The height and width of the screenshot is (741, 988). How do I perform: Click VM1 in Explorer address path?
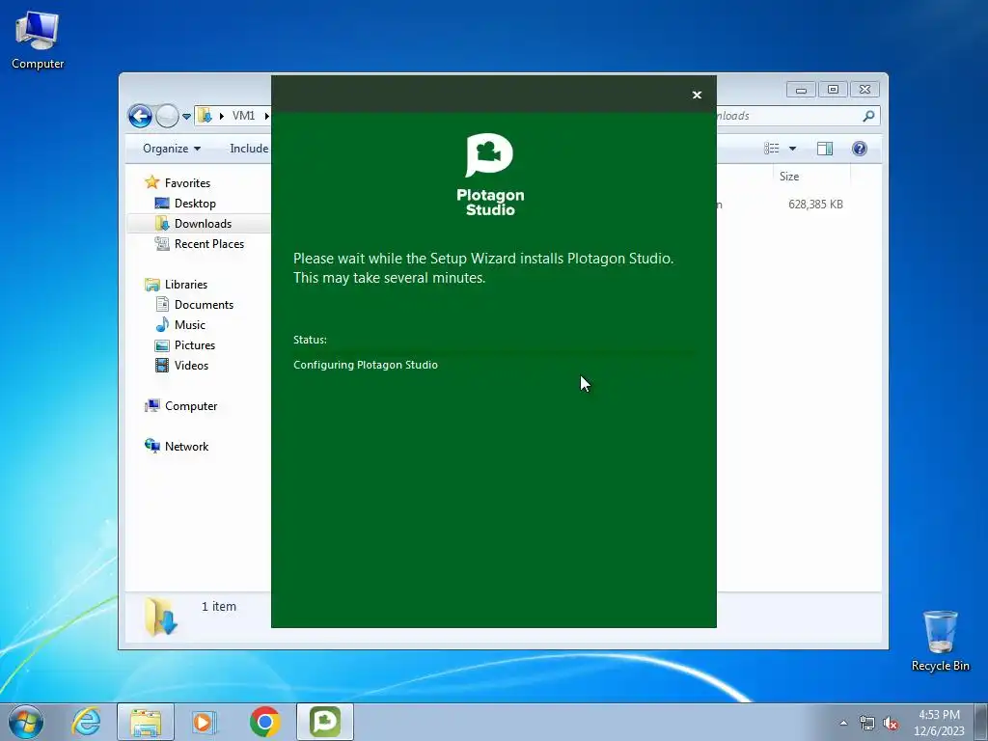243,116
